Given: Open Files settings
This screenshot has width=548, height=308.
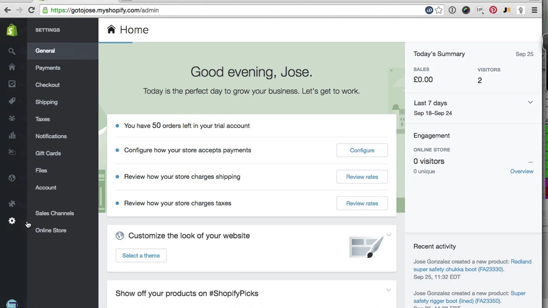Looking at the screenshot, I should click(41, 170).
